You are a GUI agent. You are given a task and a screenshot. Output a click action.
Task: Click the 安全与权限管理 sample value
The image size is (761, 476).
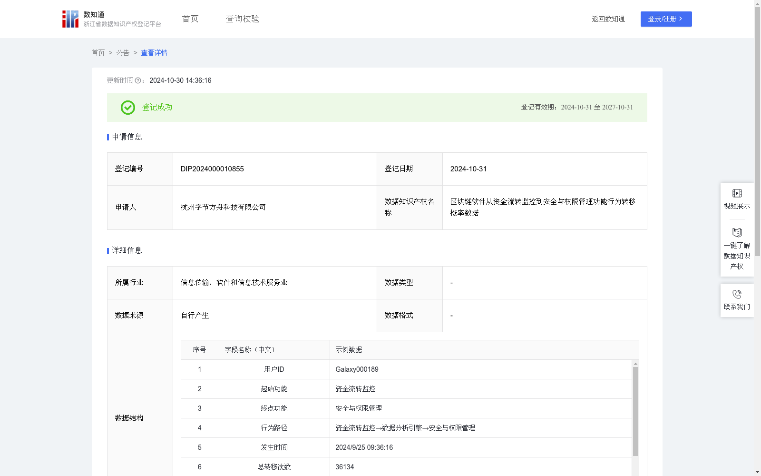[x=359, y=408]
